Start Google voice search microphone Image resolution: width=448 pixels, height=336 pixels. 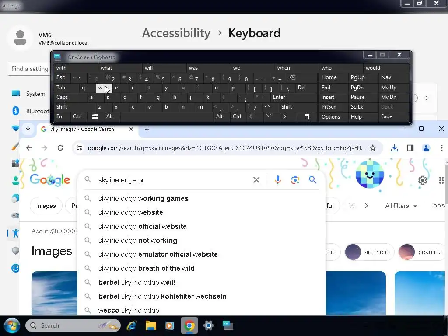point(277,180)
